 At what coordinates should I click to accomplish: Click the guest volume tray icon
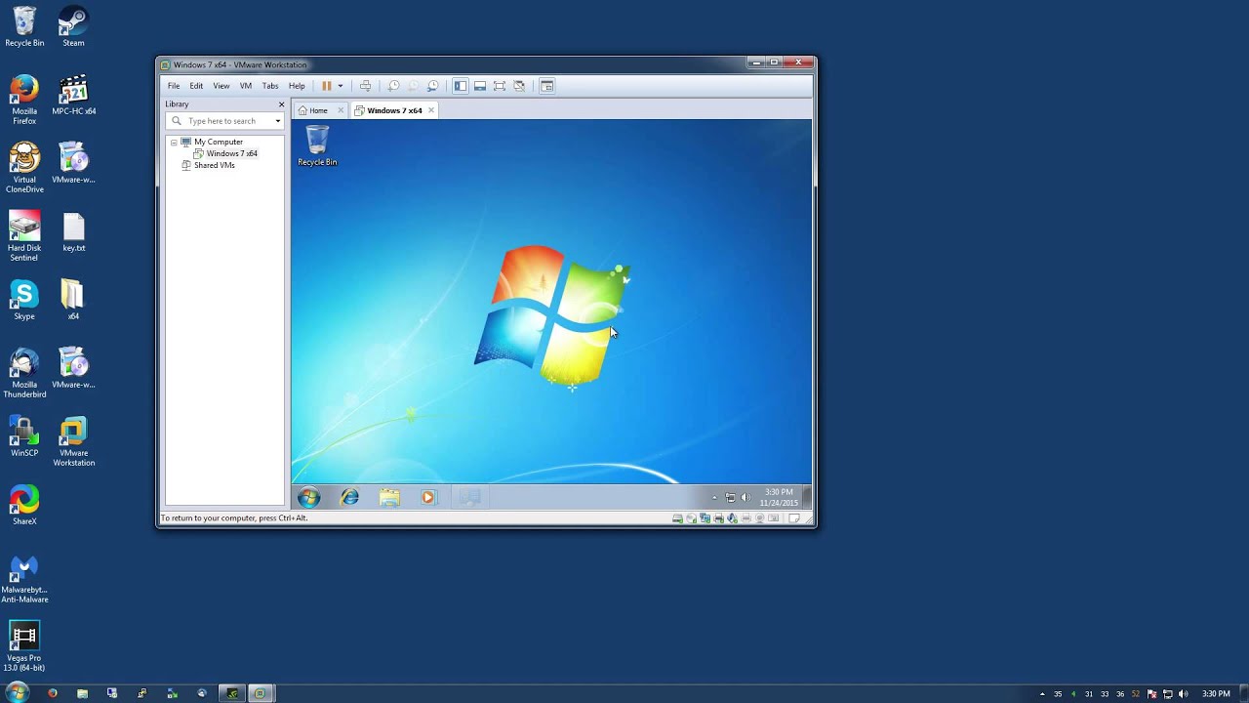(745, 498)
